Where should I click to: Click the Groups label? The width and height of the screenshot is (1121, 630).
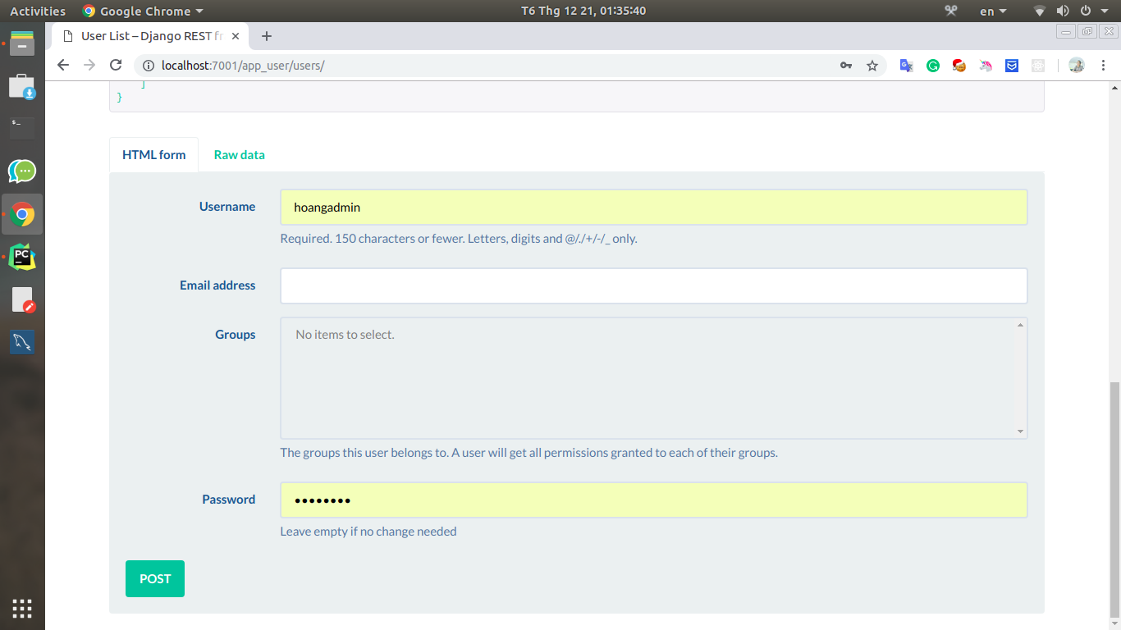tap(236, 335)
